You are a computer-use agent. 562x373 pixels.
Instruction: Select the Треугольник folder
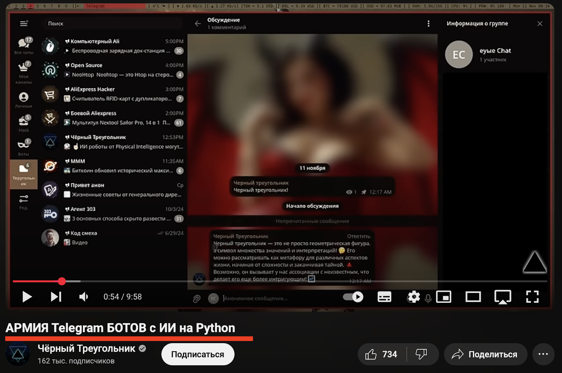[24, 174]
